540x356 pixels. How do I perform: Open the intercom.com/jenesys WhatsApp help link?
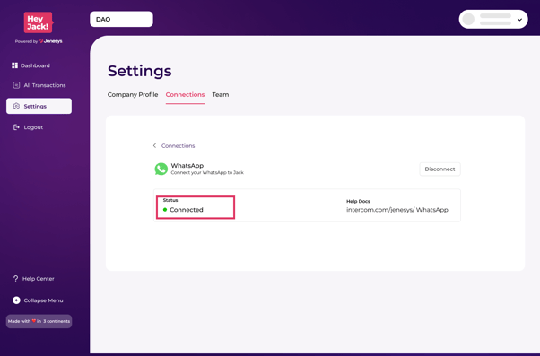(397, 210)
